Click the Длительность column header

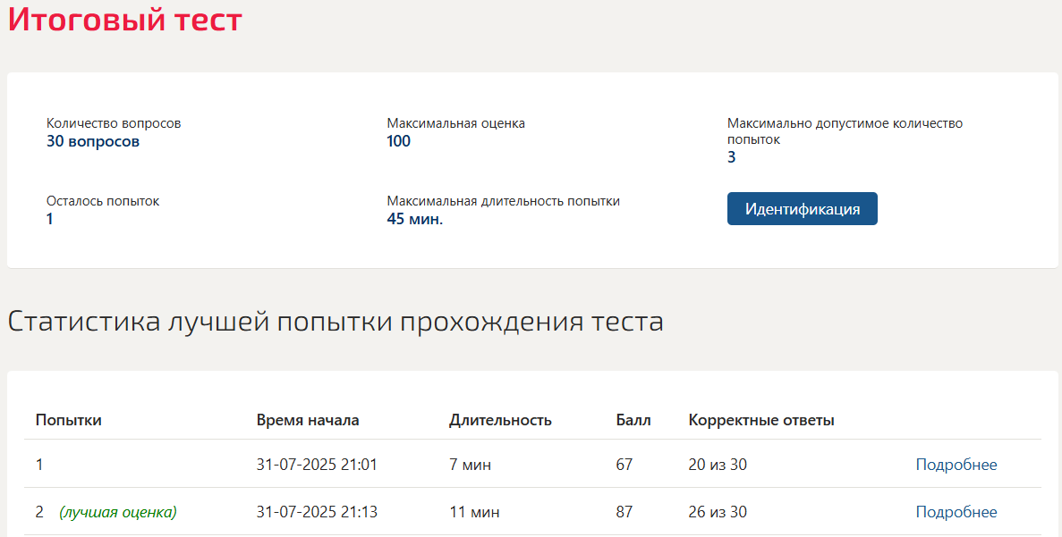point(500,420)
